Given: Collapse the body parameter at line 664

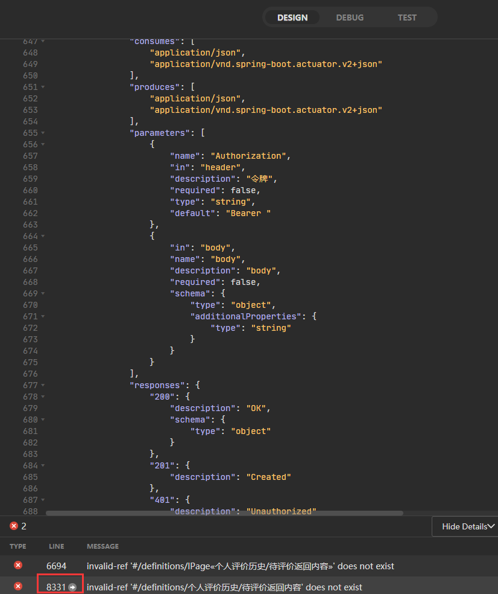Looking at the screenshot, I should 43,236.
